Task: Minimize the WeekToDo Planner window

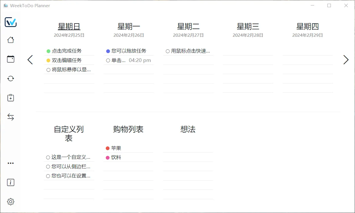Action: tap(312, 5)
